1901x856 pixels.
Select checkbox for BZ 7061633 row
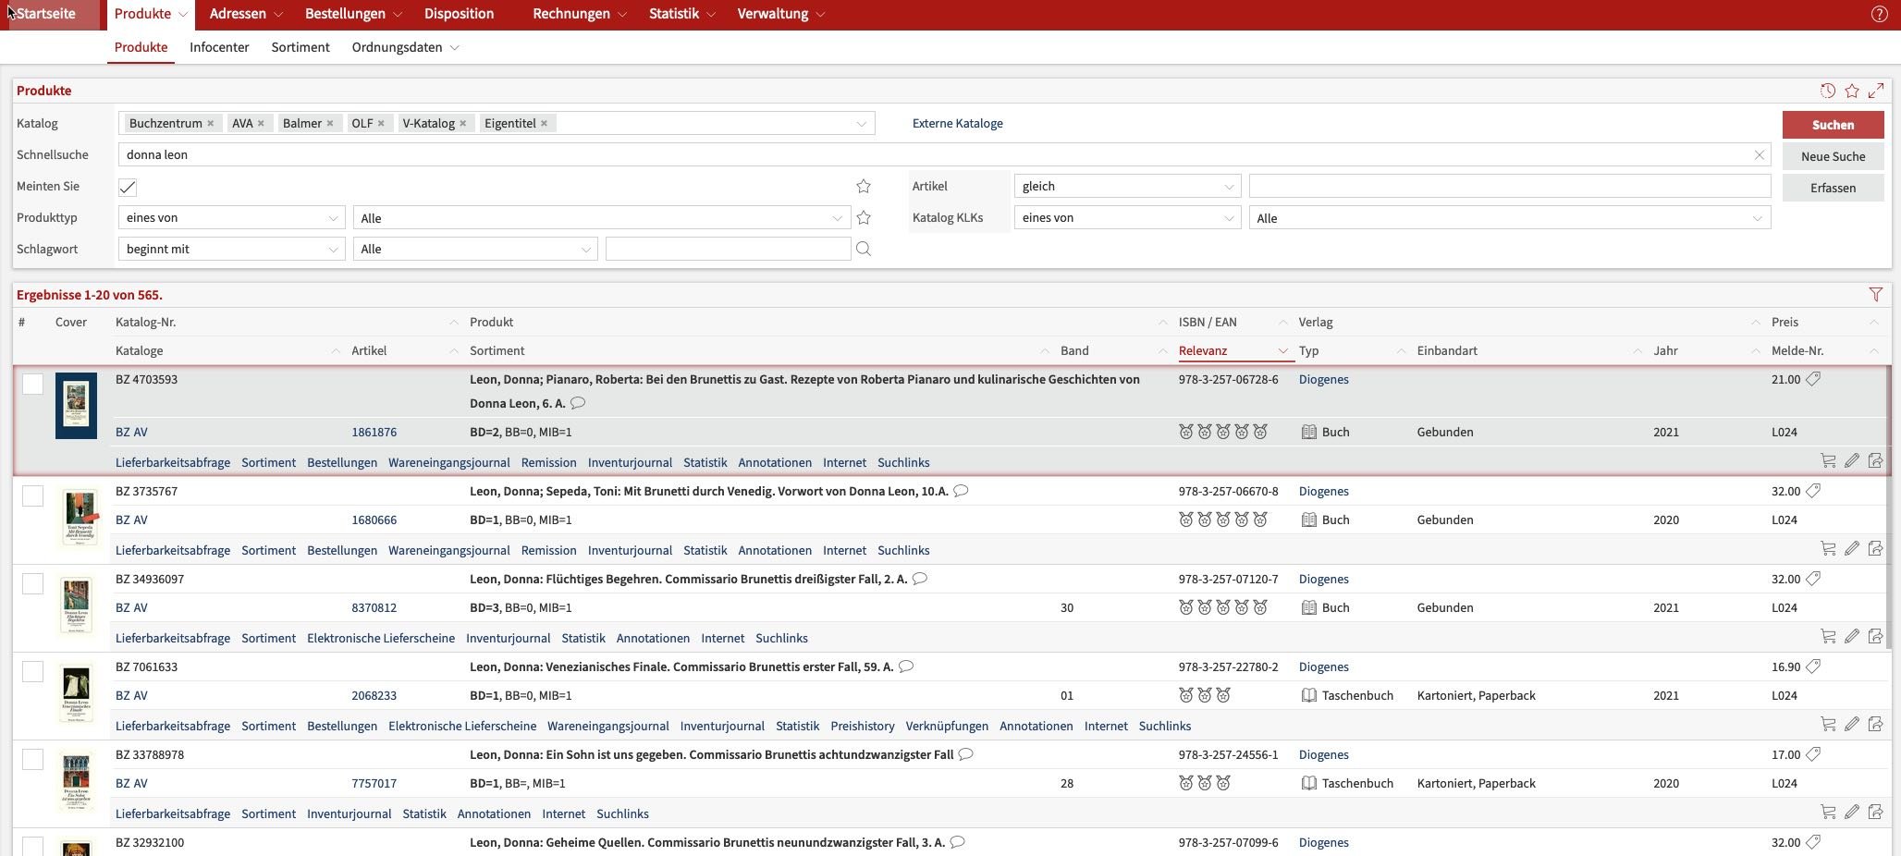point(32,671)
